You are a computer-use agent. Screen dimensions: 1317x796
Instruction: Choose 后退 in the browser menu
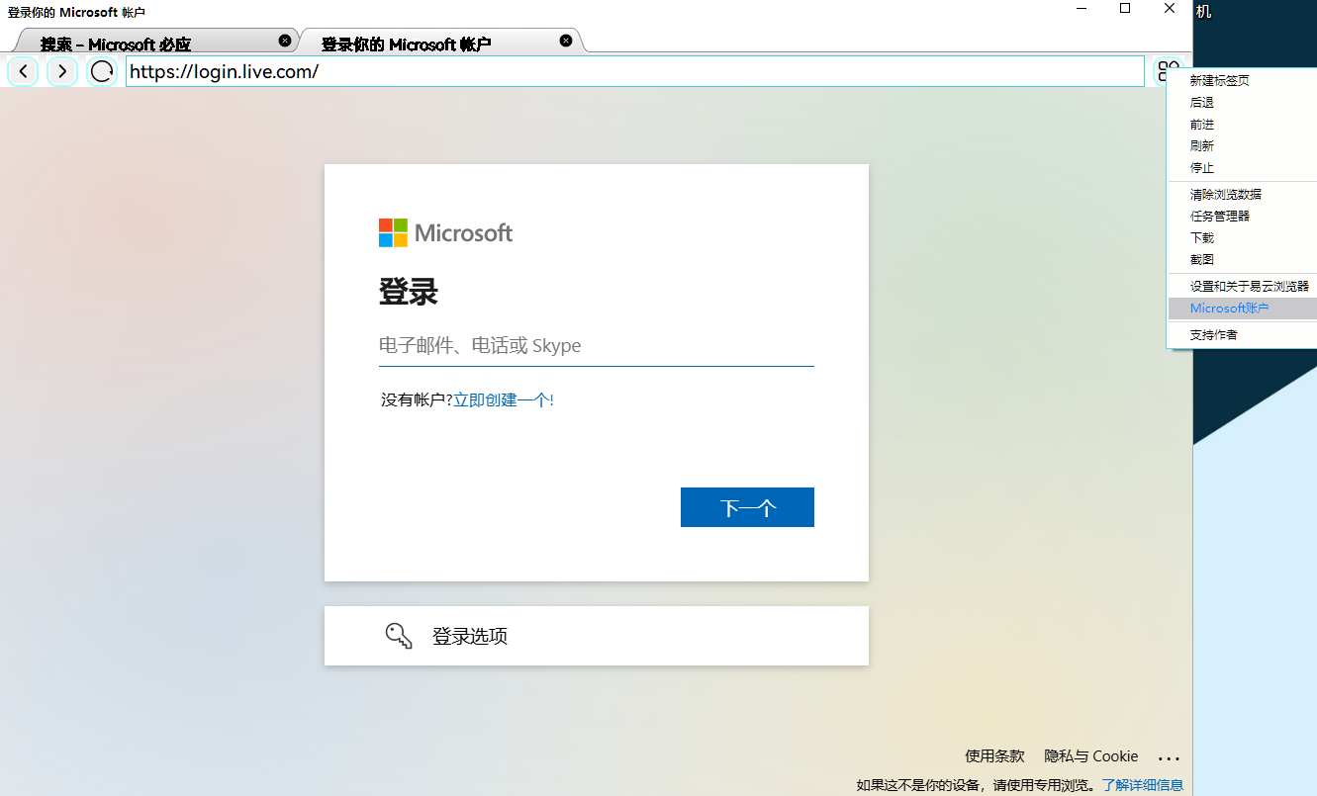(x=1242, y=103)
